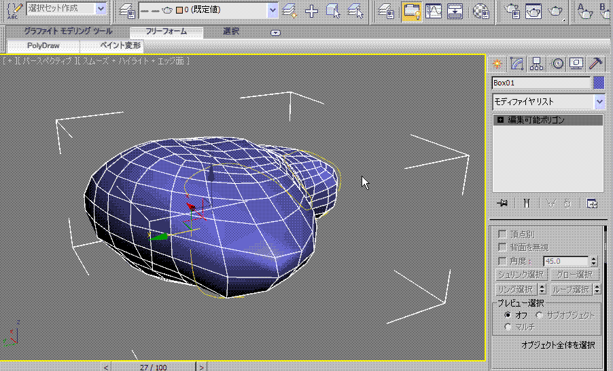Select the オフ preview radio button

pyautogui.click(x=508, y=315)
